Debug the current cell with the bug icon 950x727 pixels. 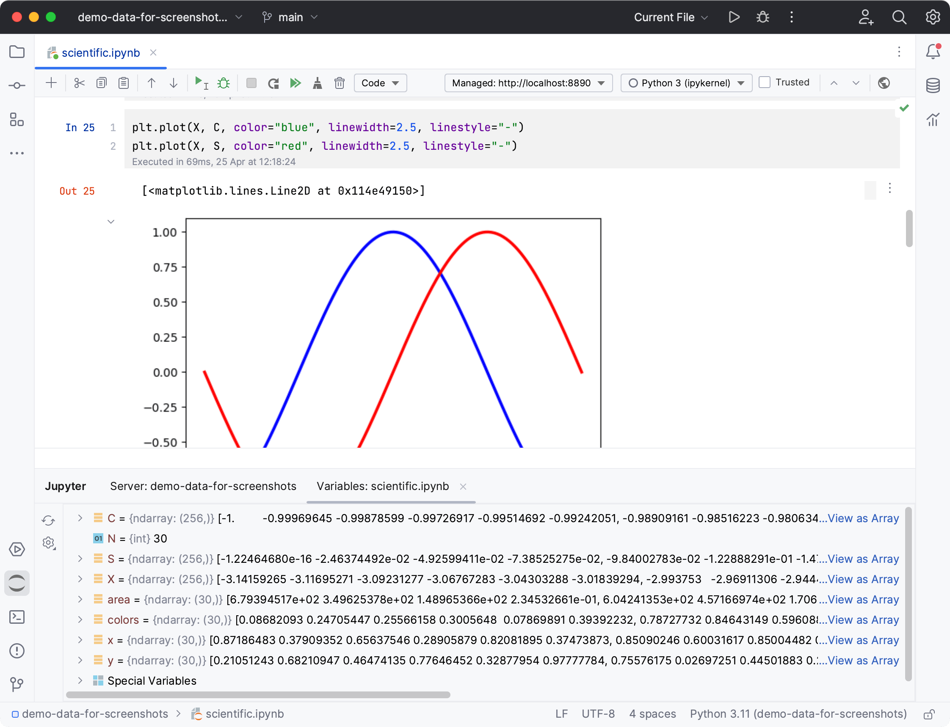click(224, 83)
